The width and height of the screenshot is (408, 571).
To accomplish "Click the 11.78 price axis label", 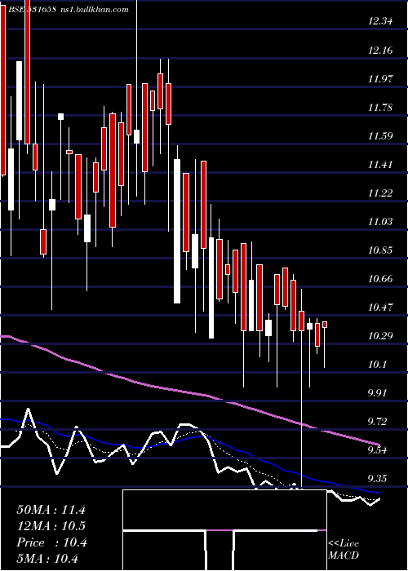I will (380, 107).
